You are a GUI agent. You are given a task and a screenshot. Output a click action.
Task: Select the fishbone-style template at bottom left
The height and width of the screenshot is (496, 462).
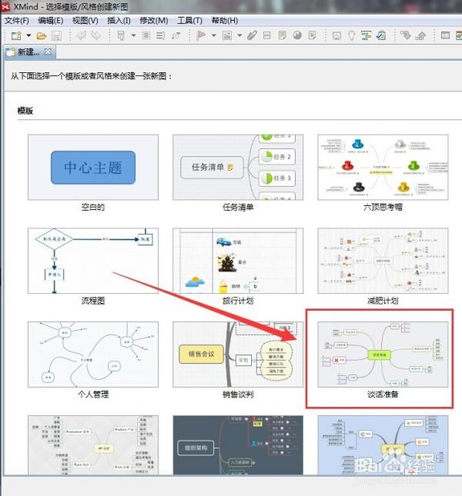[93, 445]
